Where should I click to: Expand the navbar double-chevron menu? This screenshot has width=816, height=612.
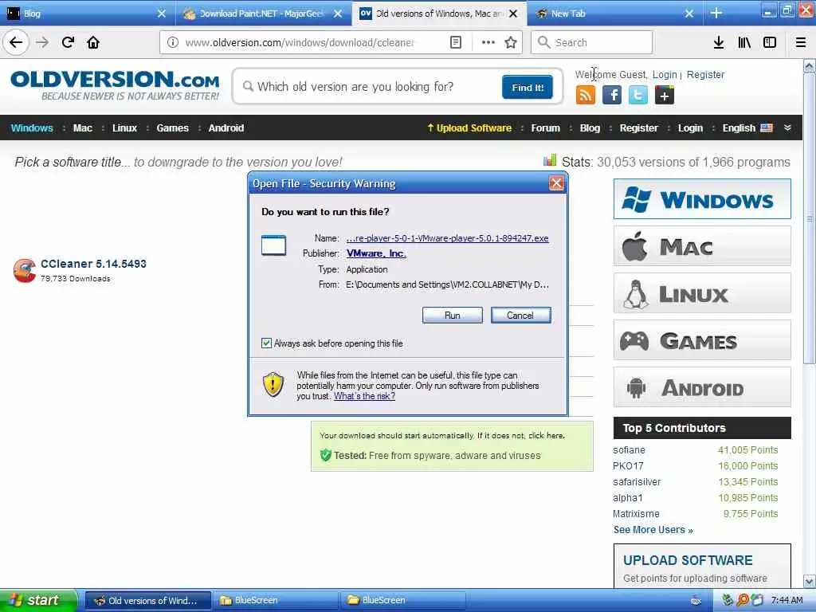coord(787,127)
